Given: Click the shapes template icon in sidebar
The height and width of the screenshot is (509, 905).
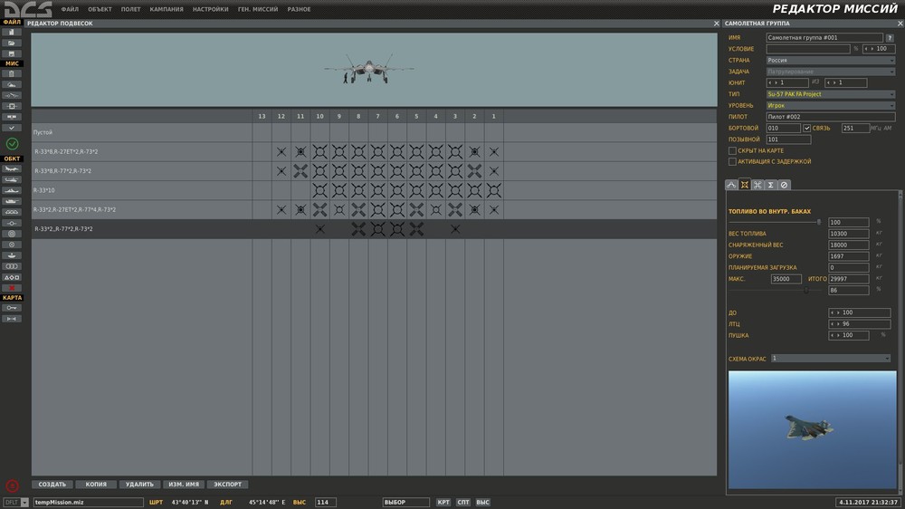Looking at the screenshot, I should point(12,277).
